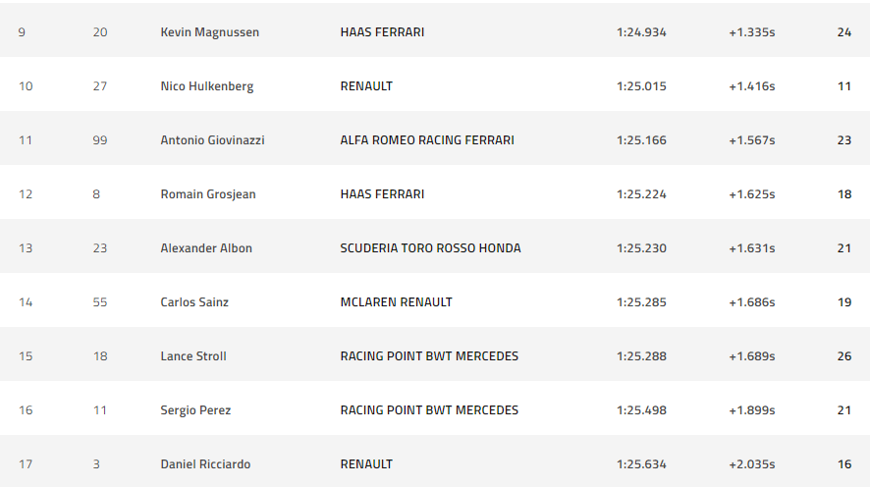Open Antonio Giovinazzi's driver entry
Screen dimensions: 870x487
(x=212, y=140)
